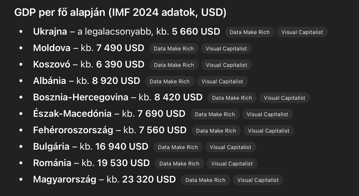Open Visual Capitalist citation for Ukrajna
The width and height of the screenshot is (359, 196).
click(302, 32)
